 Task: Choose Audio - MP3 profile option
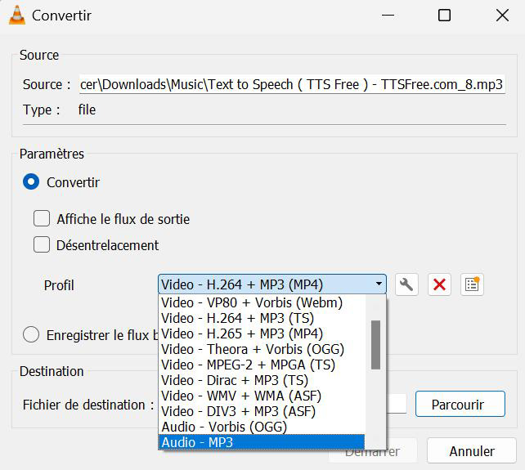click(x=261, y=442)
